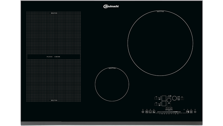Choose the small round zone selector

[169, 100]
